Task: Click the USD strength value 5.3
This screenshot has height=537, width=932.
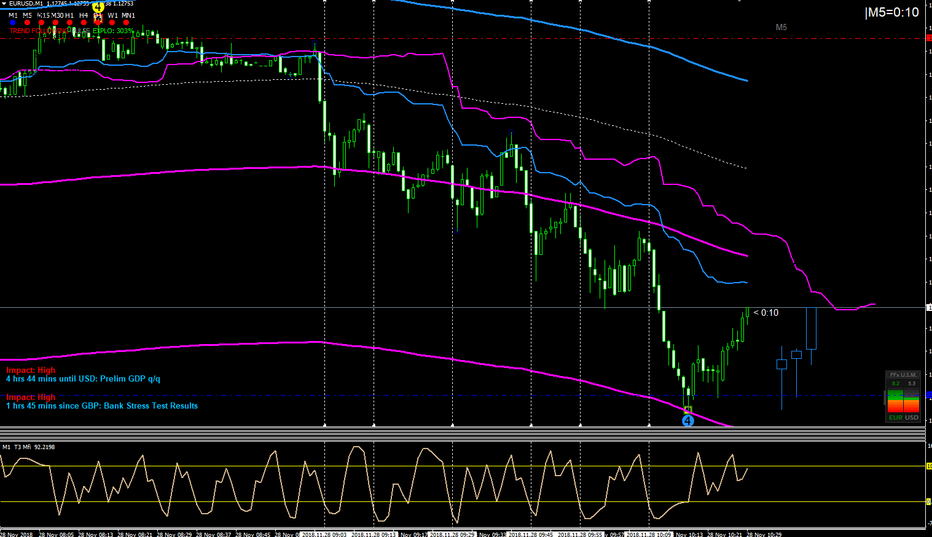Action: coord(912,383)
